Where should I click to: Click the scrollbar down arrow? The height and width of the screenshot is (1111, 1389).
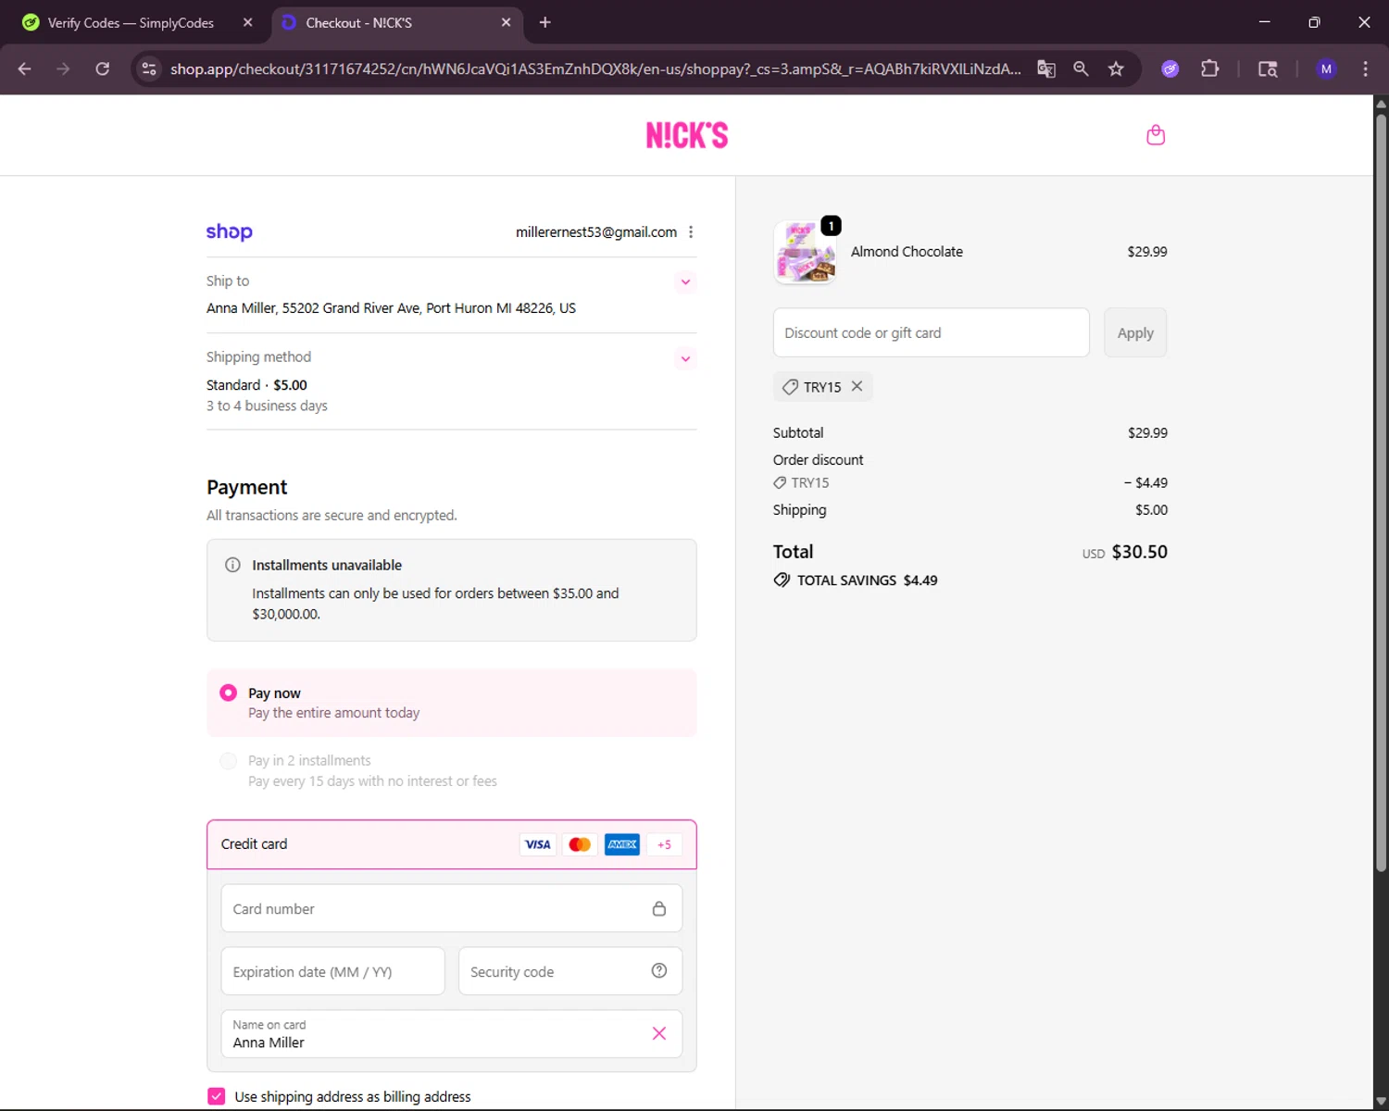click(1381, 1102)
